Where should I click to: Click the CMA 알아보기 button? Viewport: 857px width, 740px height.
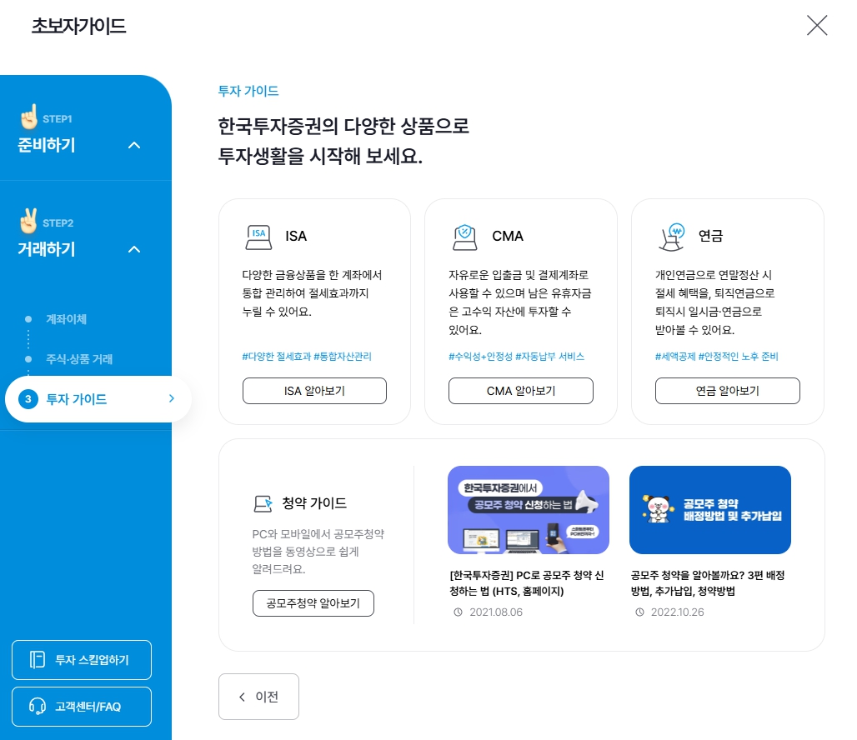[x=521, y=391]
